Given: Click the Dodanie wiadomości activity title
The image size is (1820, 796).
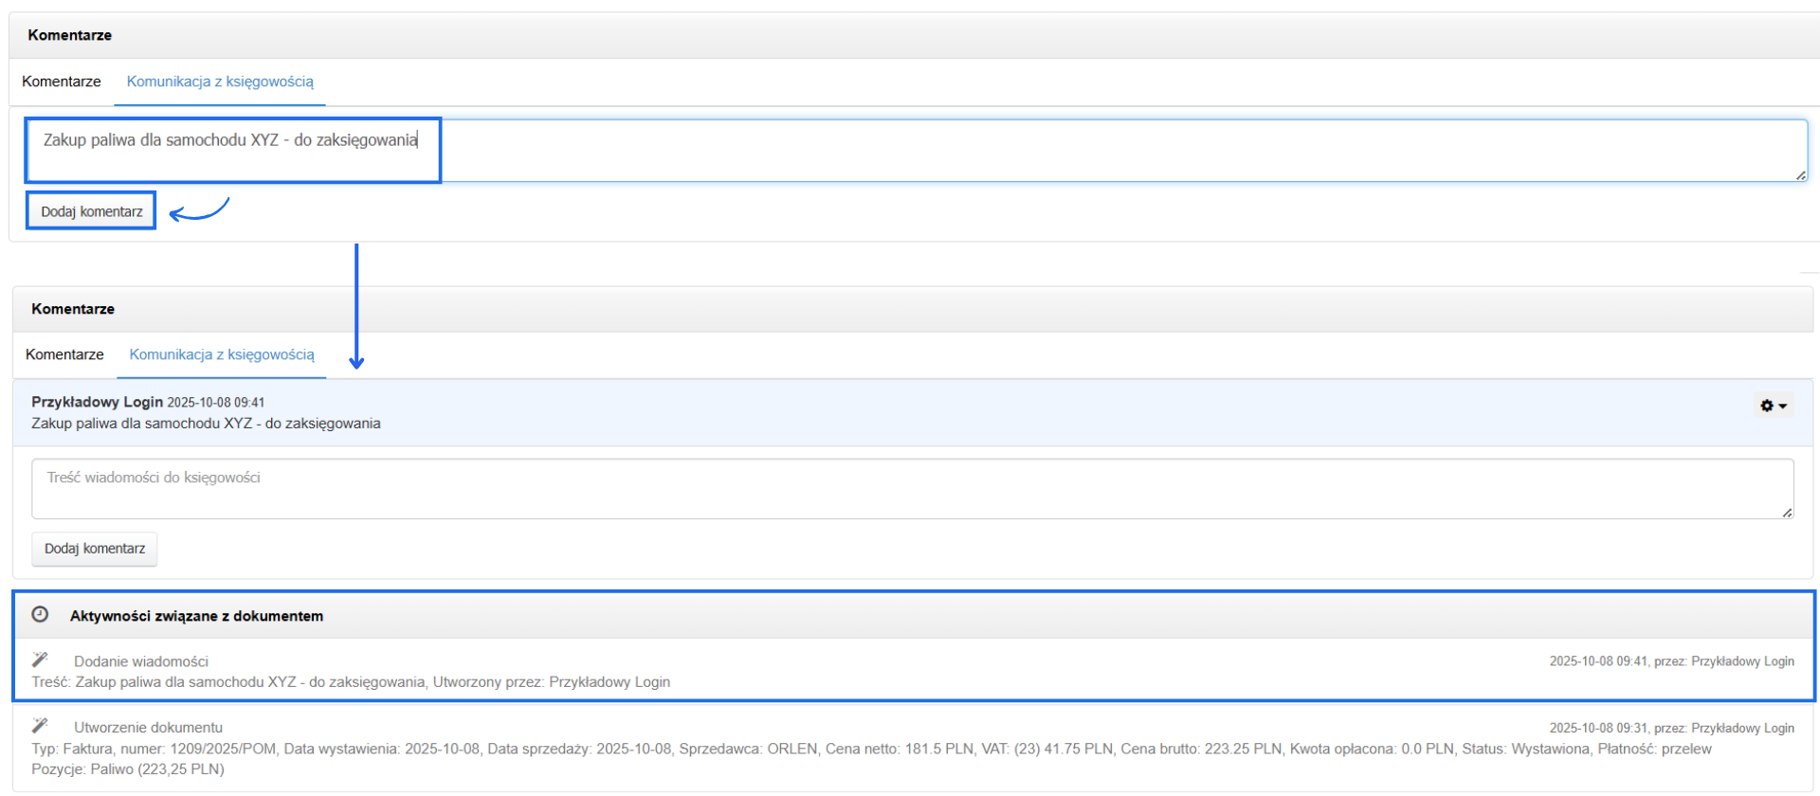Looking at the screenshot, I should pos(141,661).
